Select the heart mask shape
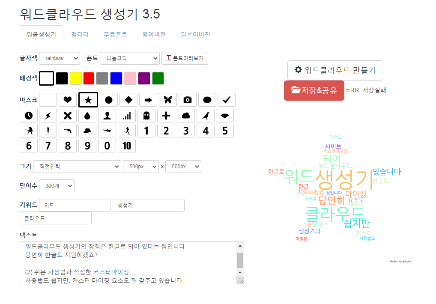Screen dimensions: 436x304 click(x=67, y=99)
